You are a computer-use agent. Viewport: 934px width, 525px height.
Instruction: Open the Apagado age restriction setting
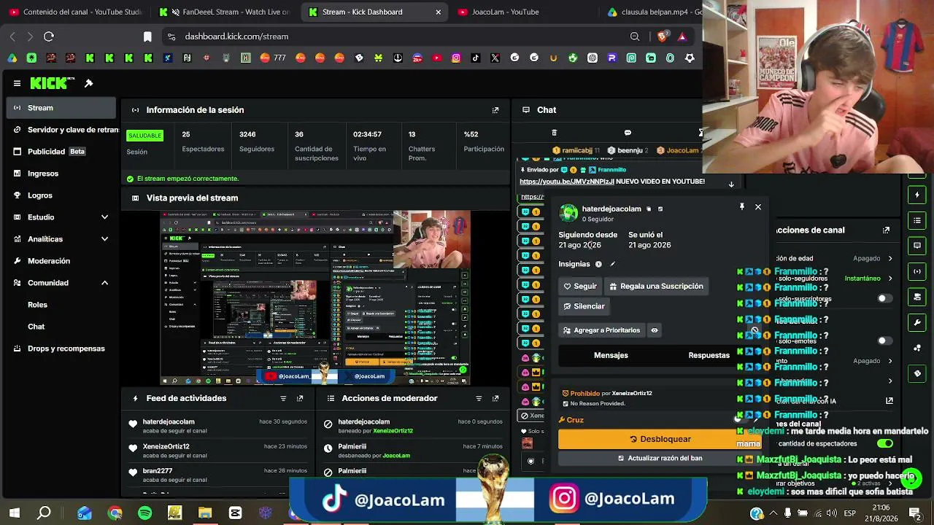[873, 258]
